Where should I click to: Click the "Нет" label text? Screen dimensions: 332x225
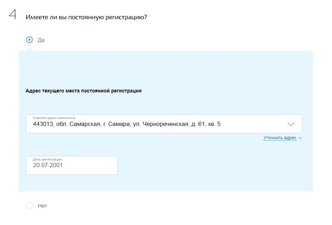click(42, 206)
